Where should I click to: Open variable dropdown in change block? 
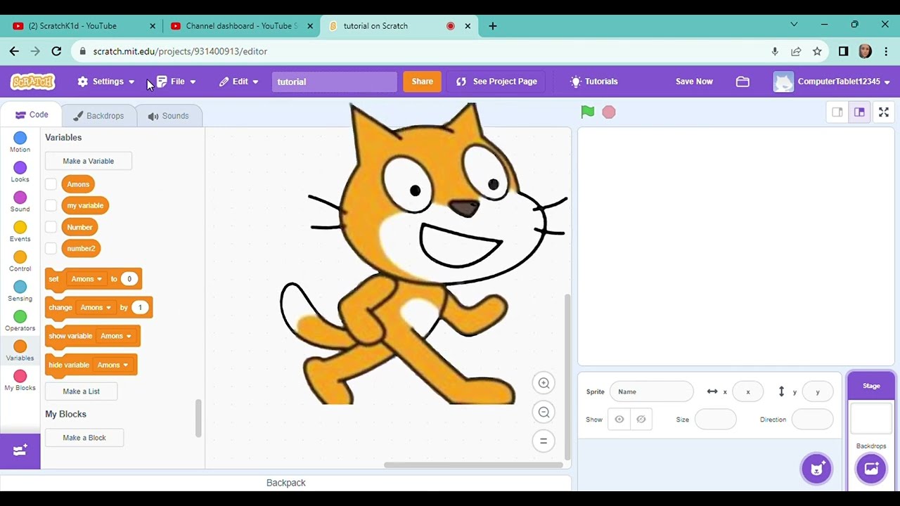click(96, 307)
